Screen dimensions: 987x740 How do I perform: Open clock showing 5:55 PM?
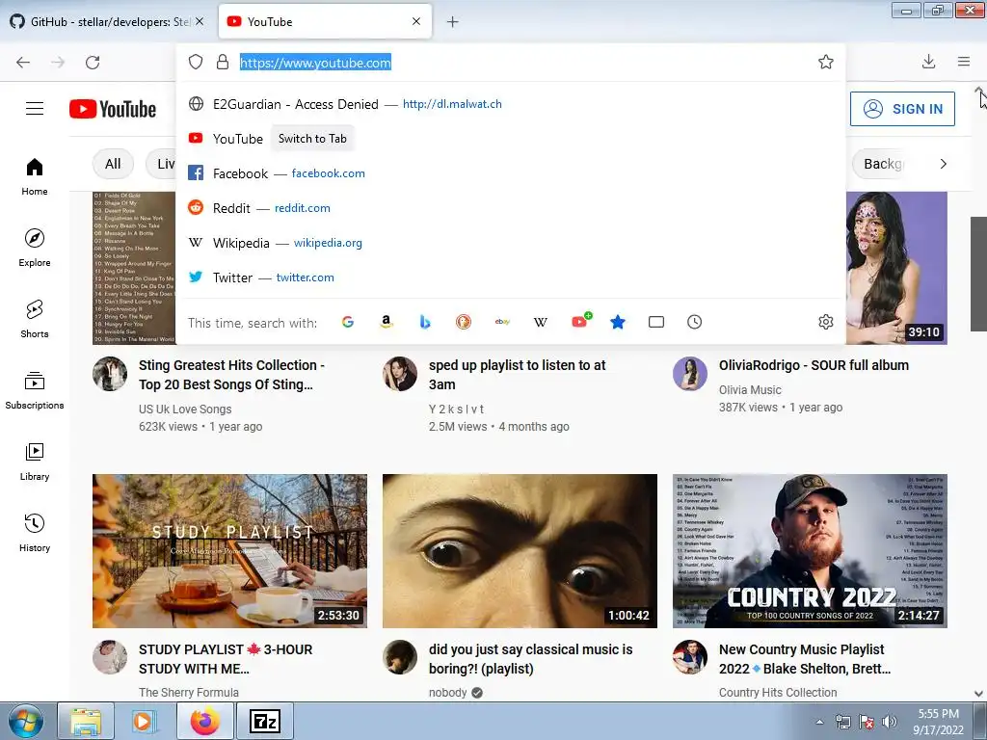[x=938, y=722]
